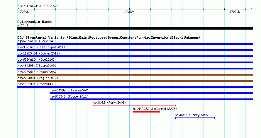Click the chr7:17049419..17071625 coordinates label
Viewport: 261px width, 138px height.
pyautogui.click(x=38, y=6)
